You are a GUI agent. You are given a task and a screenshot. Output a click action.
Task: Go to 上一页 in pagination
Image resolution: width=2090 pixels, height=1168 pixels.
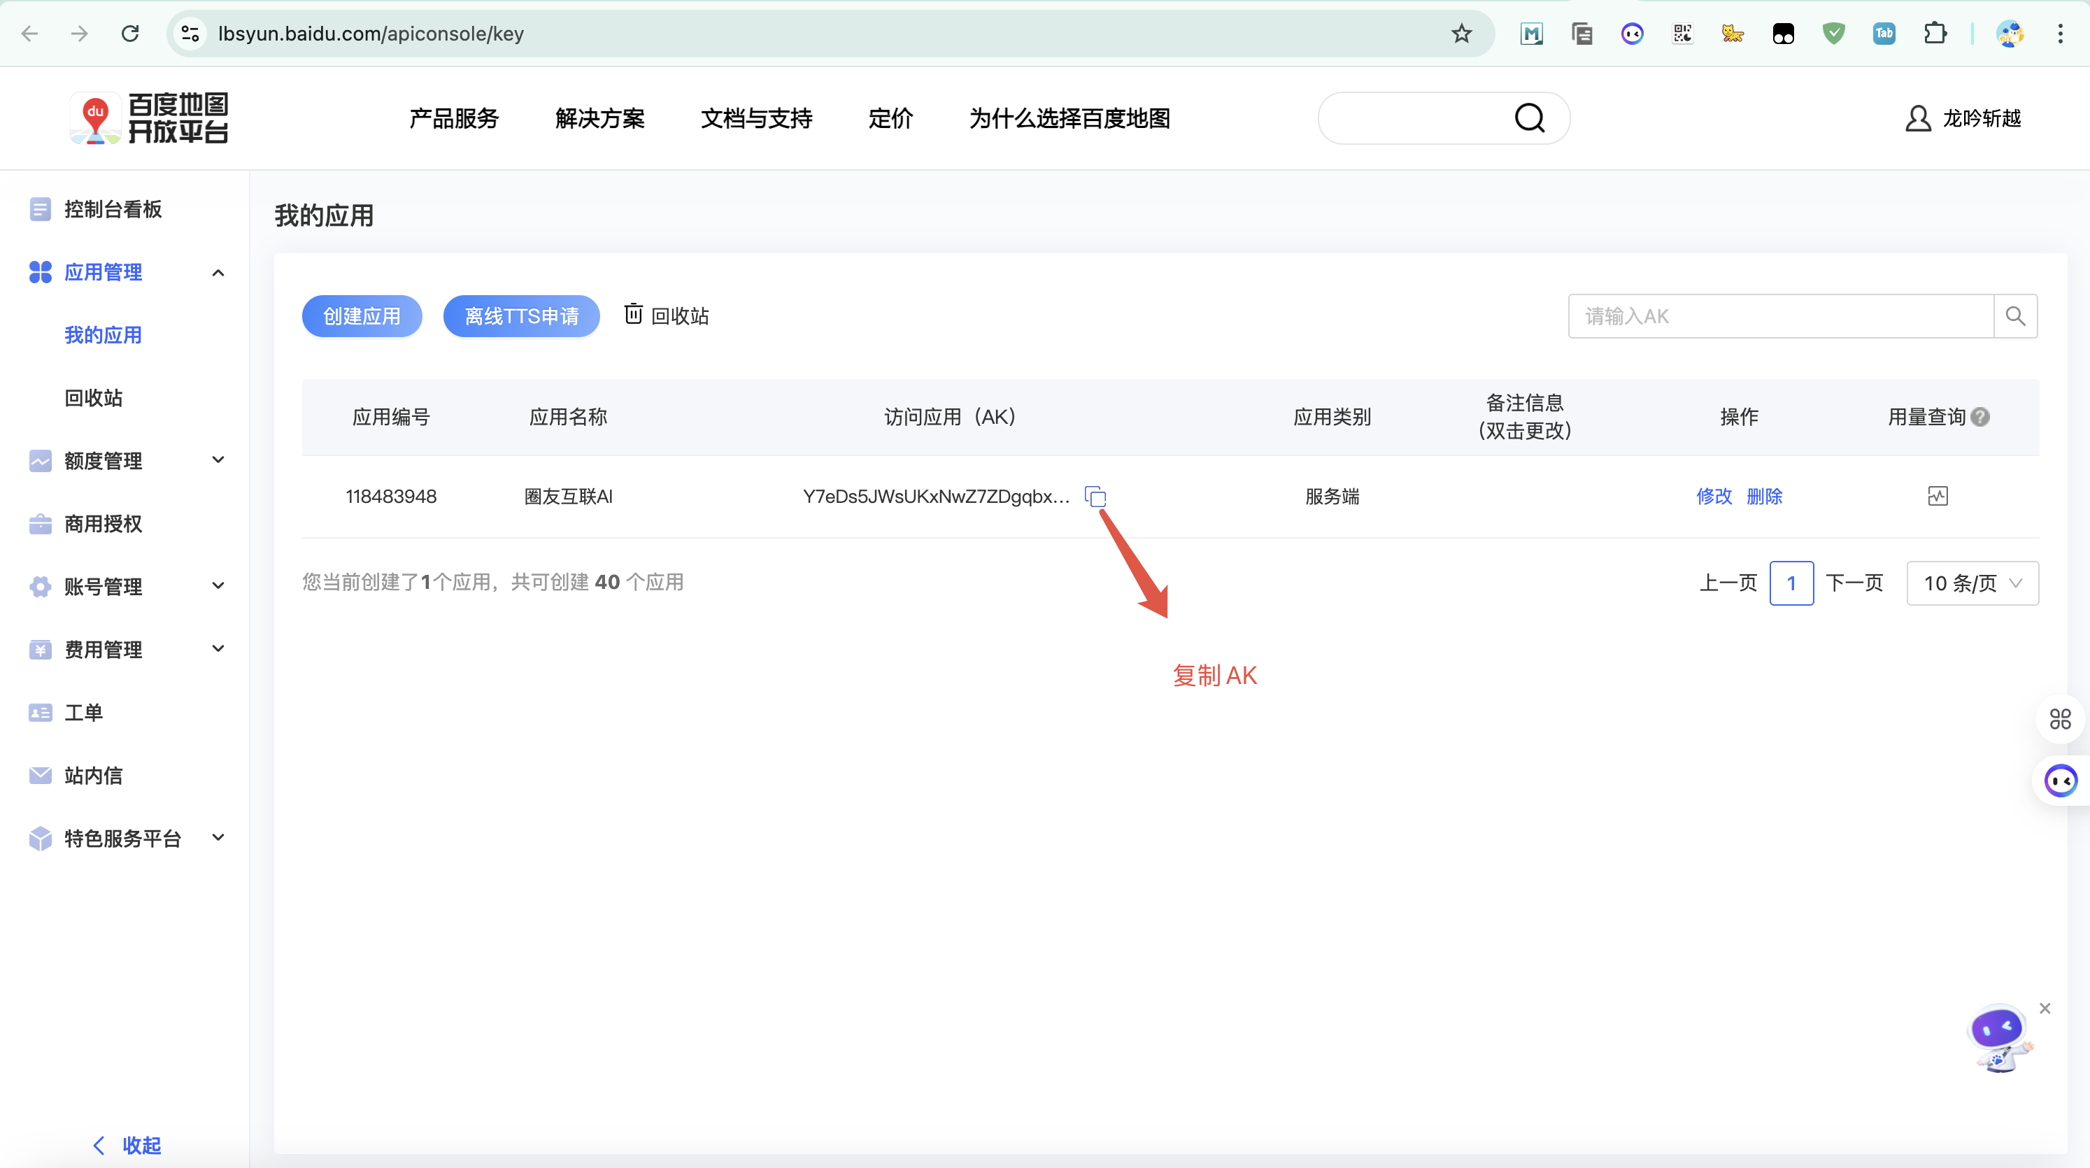coord(1728,583)
